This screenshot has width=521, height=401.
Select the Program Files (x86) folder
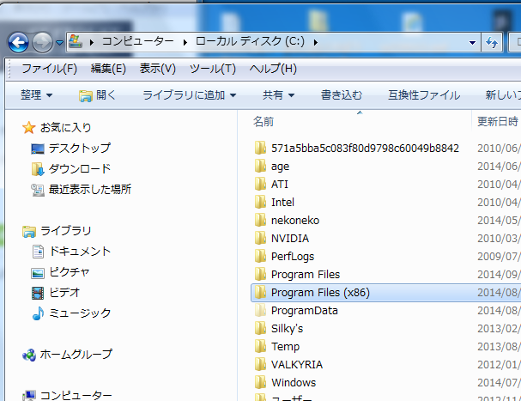[x=320, y=293]
